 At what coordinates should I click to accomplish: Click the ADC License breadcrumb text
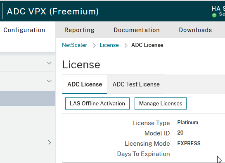click(x=147, y=45)
